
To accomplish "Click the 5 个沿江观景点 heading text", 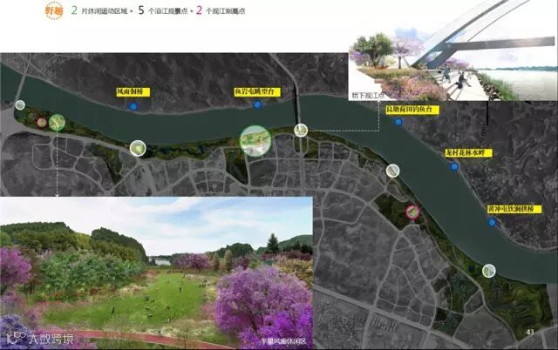I will (163, 10).
